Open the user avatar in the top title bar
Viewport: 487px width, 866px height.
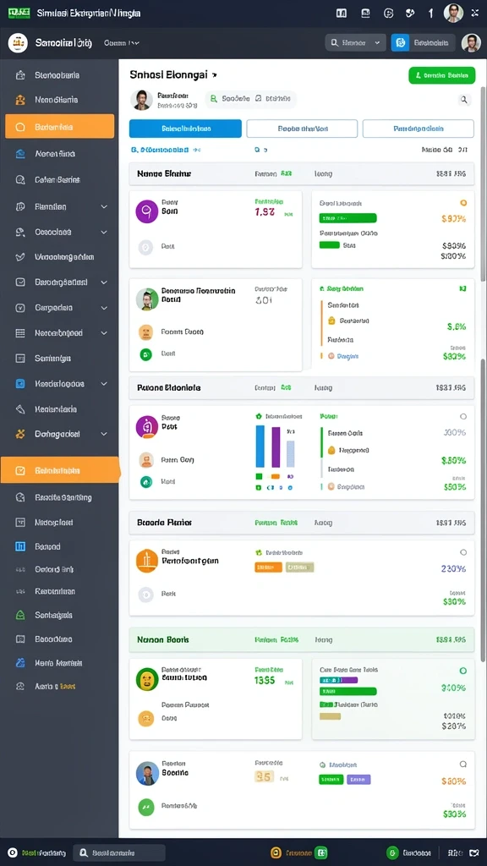(x=453, y=13)
